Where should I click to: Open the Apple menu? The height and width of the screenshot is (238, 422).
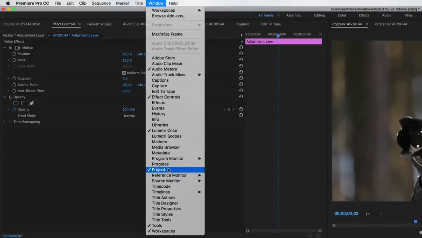pos(8,3)
